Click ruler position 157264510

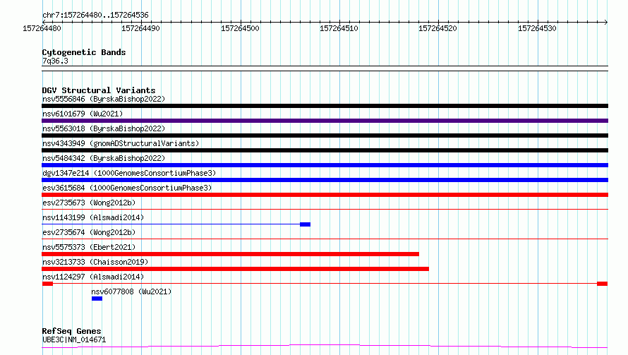339,28
